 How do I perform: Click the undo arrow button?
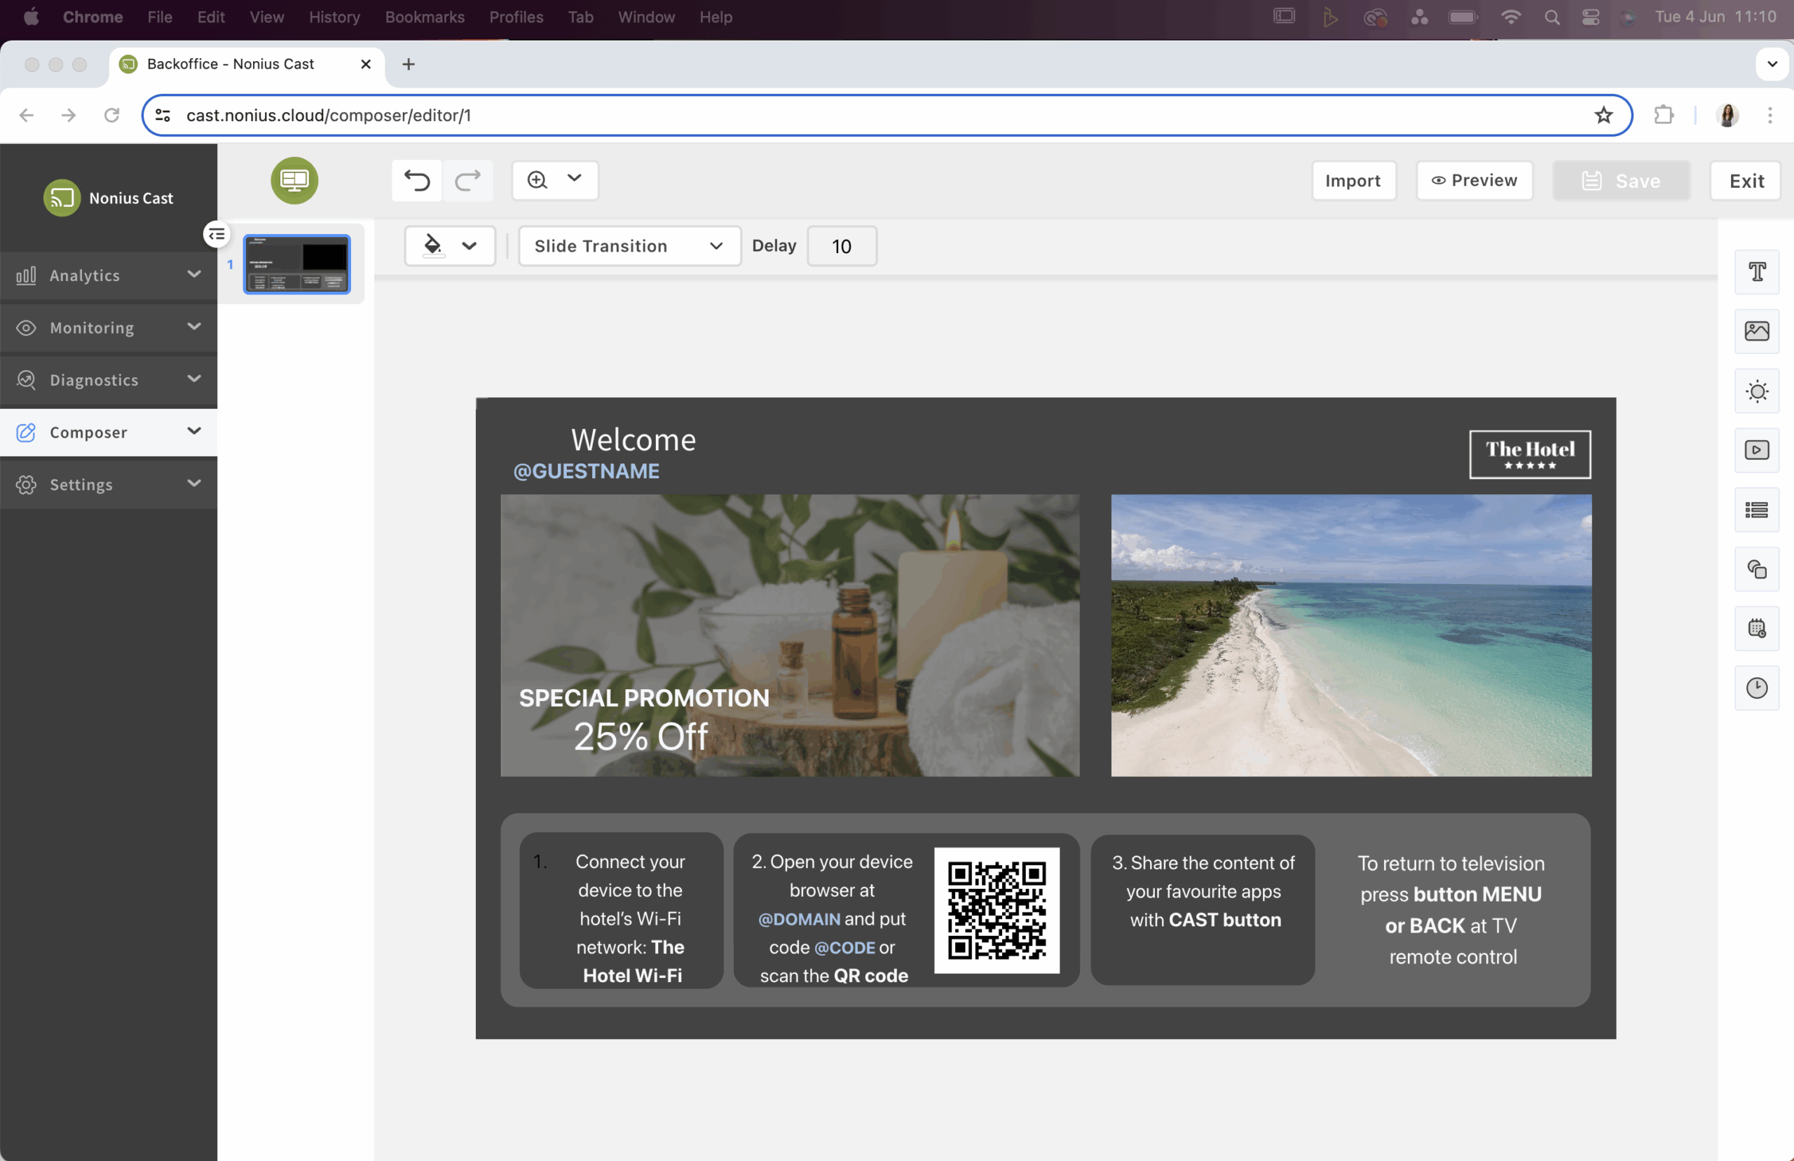point(417,180)
